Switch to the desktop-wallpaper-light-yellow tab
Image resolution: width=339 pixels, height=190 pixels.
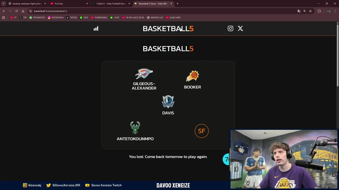coord(27,4)
